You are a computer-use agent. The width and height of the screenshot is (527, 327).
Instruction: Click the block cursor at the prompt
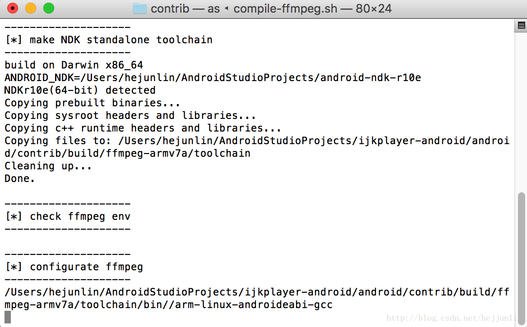tap(7, 317)
